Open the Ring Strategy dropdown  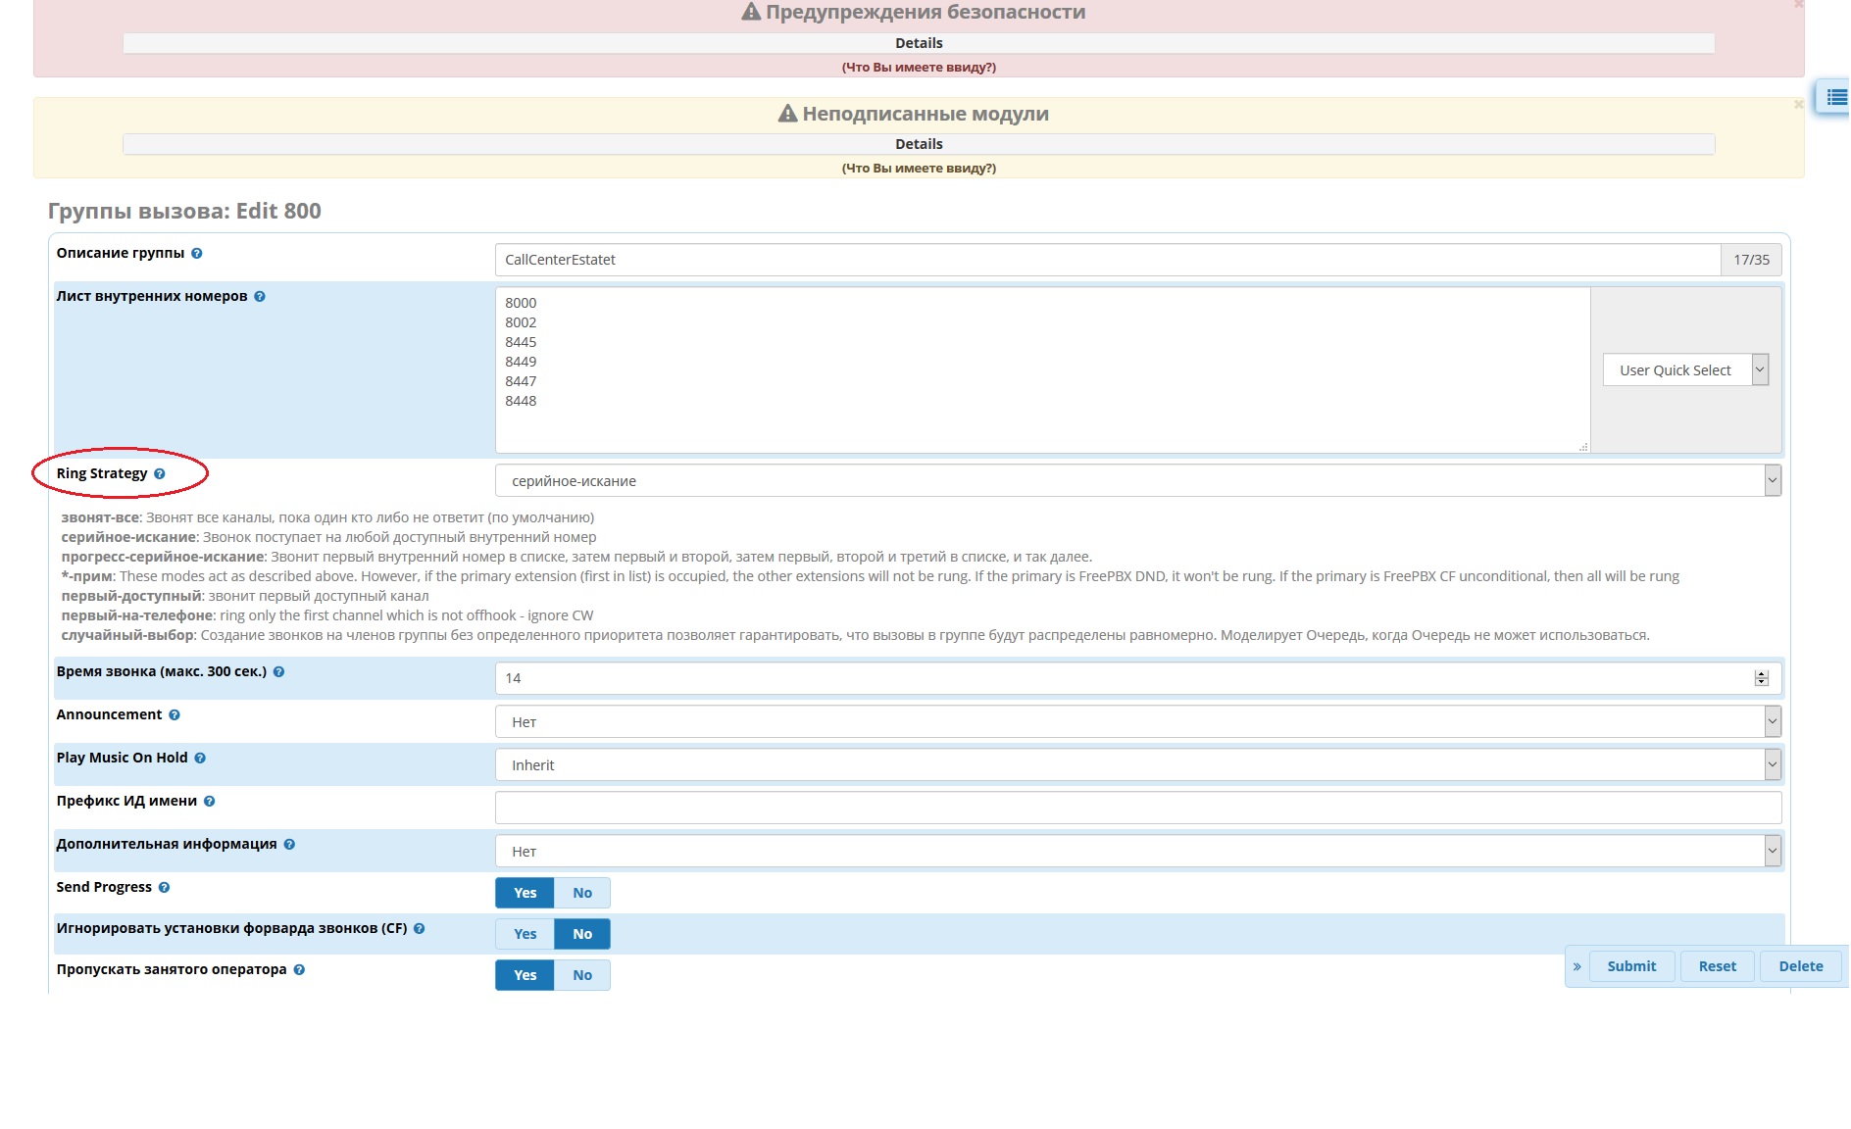(x=1137, y=481)
